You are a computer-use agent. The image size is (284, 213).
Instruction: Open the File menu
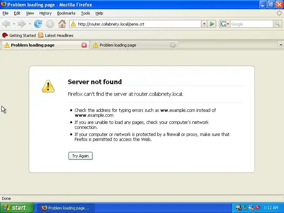[x=5, y=13]
